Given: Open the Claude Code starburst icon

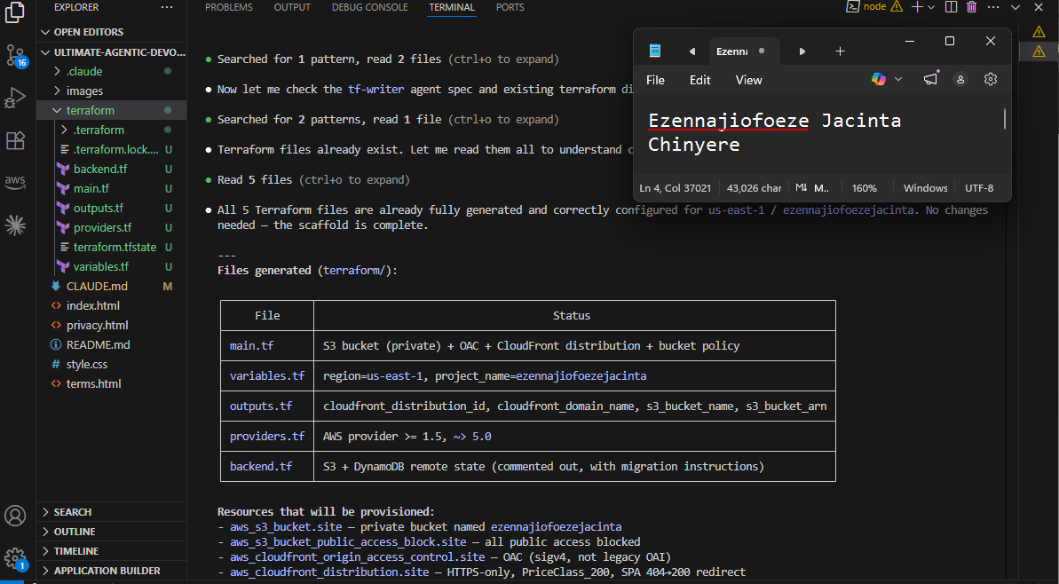Looking at the screenshot, I should tap(15, 225).
